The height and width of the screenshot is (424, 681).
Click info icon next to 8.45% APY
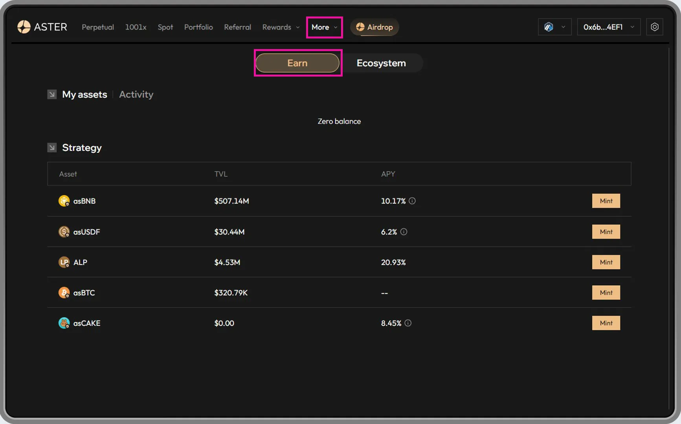coord(408,323)
